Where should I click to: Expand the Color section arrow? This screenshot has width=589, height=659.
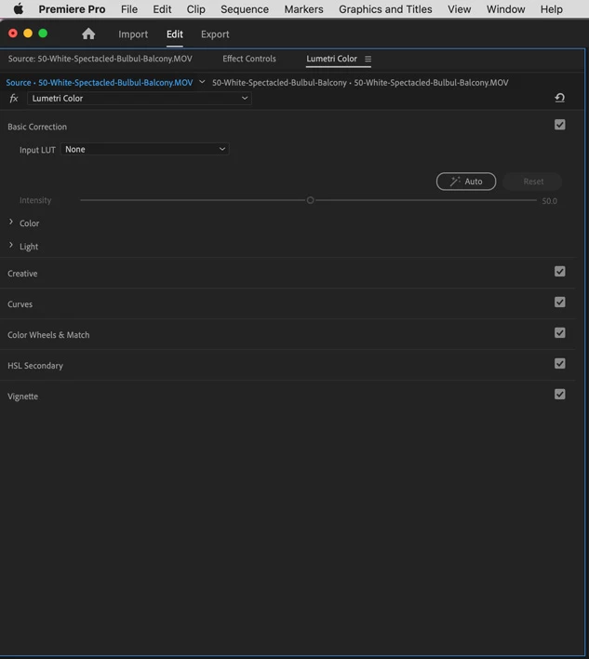tap(11, 222)
